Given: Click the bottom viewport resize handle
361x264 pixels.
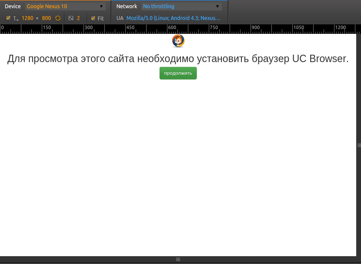Looking at the screenshot, I should coord(178,259).
